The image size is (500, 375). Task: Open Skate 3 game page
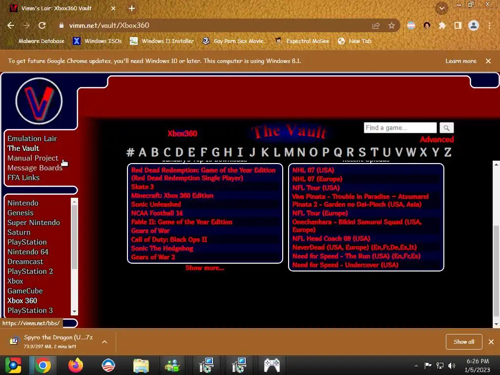pyautogui.click(x=143, y=187)
